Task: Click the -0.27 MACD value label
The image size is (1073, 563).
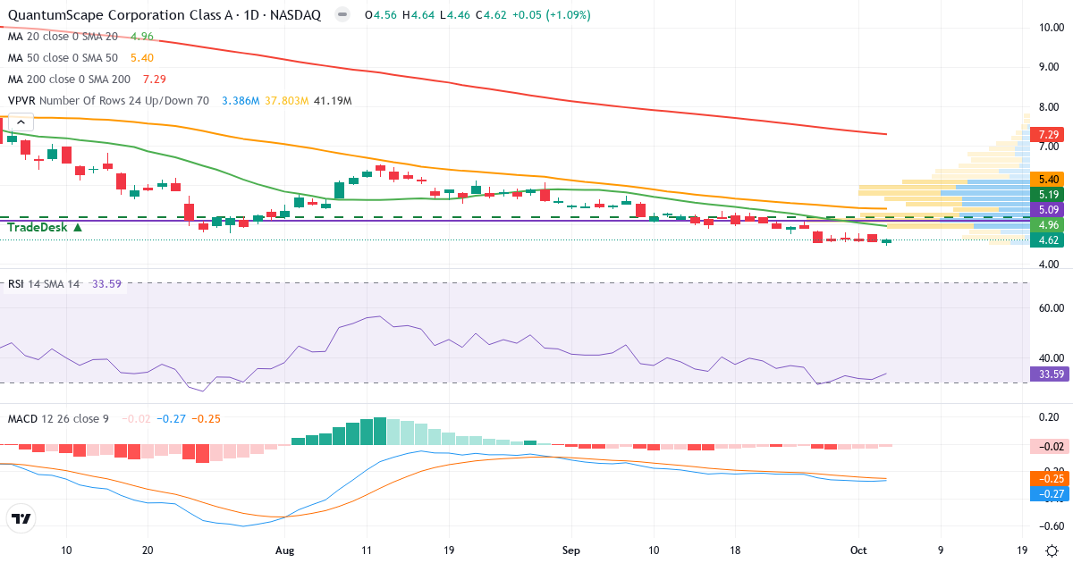Action: pyautogui.click(x=1048, y=493)
